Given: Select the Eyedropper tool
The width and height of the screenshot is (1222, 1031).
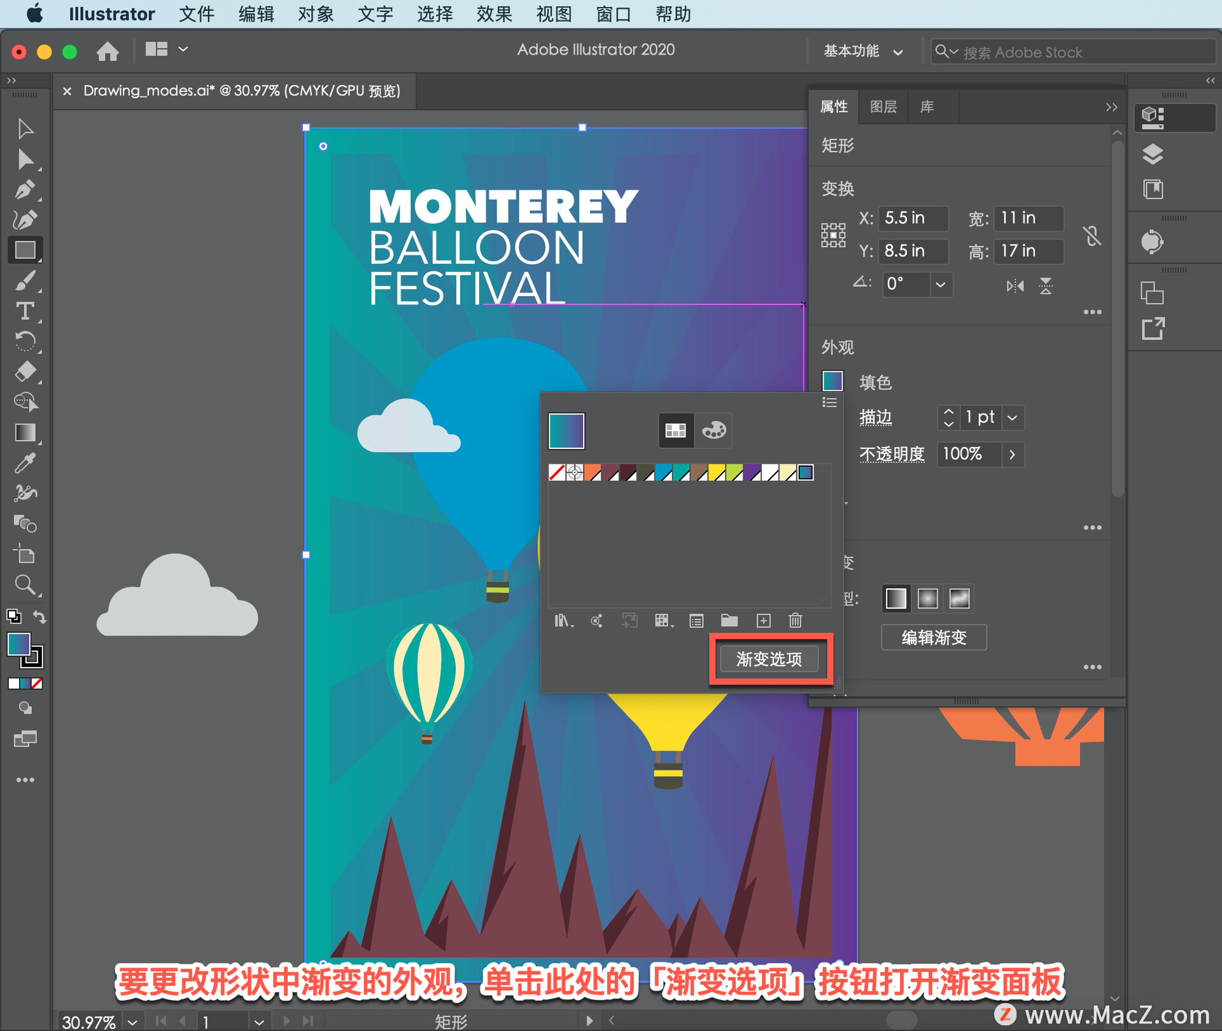Looking at the screenshot, I should pos(25,463).
